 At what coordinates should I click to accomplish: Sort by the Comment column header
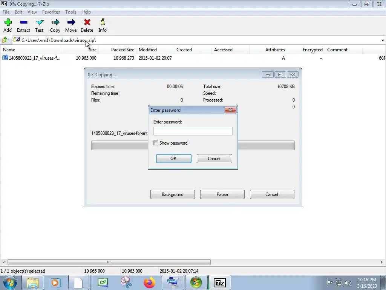[343, 49]
